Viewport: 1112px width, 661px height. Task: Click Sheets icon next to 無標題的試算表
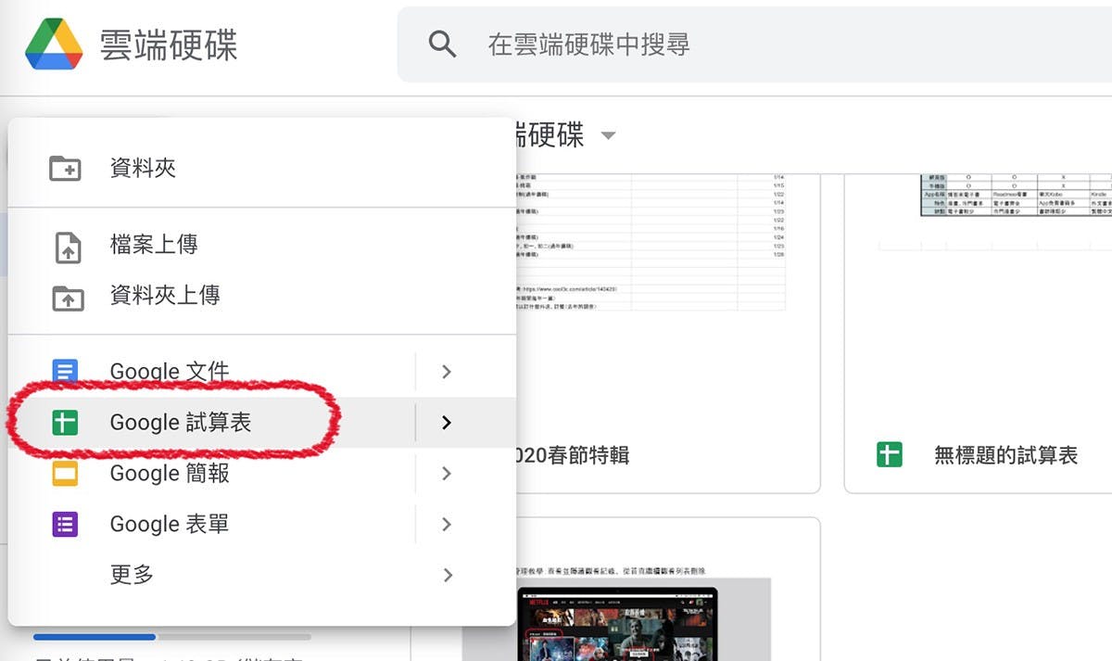[x=890, y=454]
